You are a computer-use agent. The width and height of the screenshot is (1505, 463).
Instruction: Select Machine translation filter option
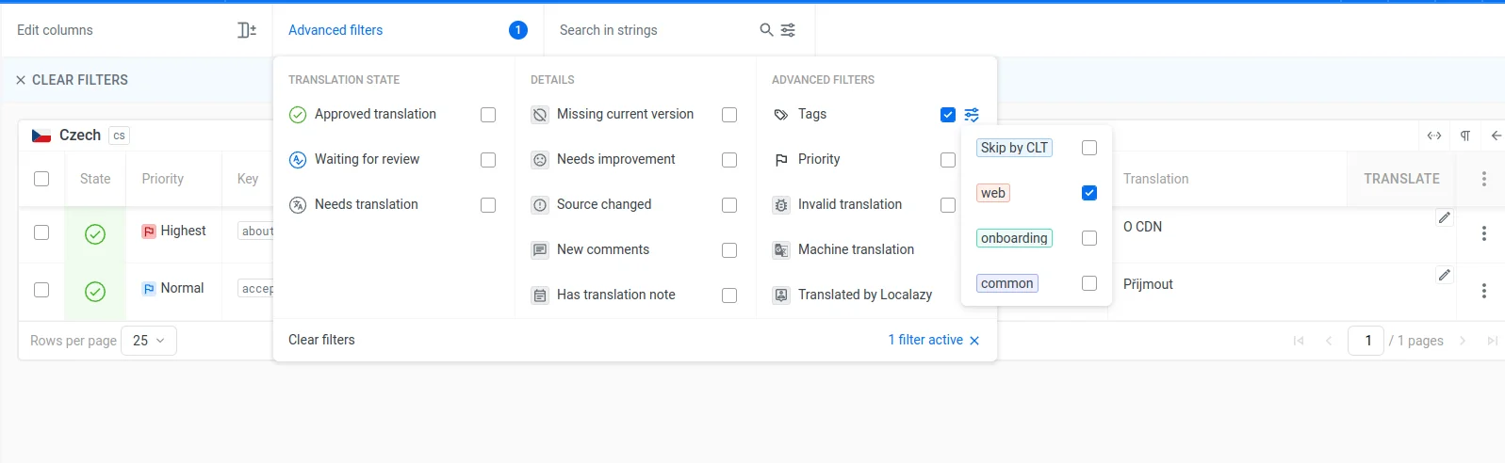pyautogui.click(x=856, y=249)
